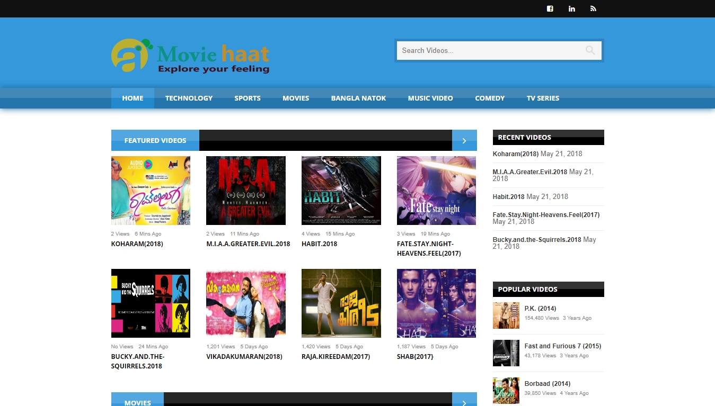Click the Borbaad (2014) popular title

coord(548,384)
